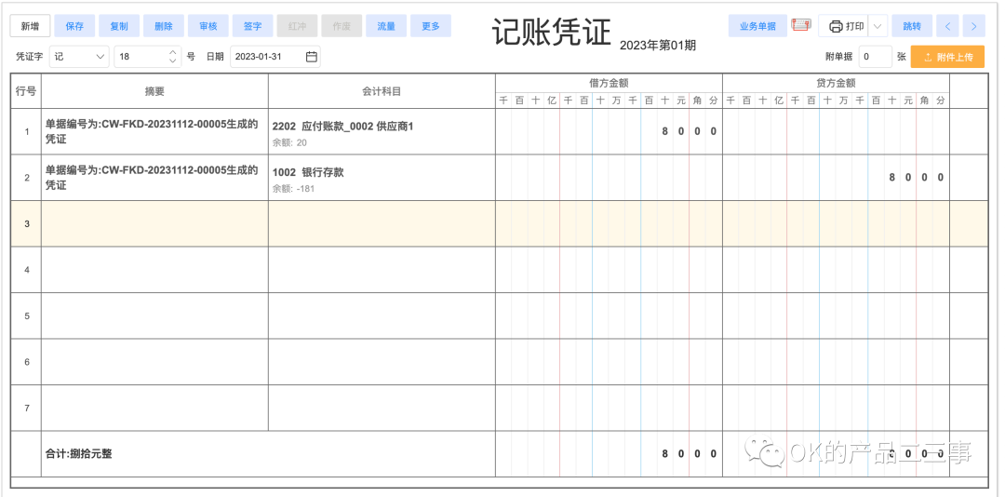Click the debit total amount in 合计 row

[609, 454]
